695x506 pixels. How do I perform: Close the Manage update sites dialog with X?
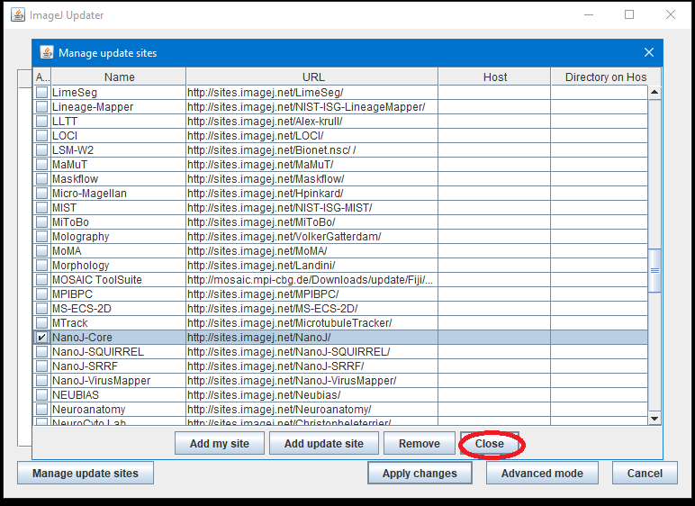click(x=649, y=53)
